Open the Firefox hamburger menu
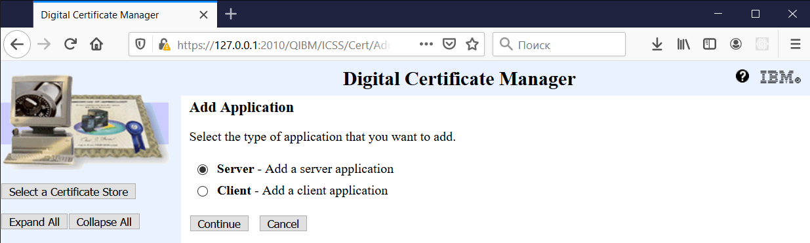The image size is (810, 243). (796, 45)
